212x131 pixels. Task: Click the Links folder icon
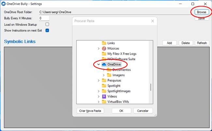point(104,43)
